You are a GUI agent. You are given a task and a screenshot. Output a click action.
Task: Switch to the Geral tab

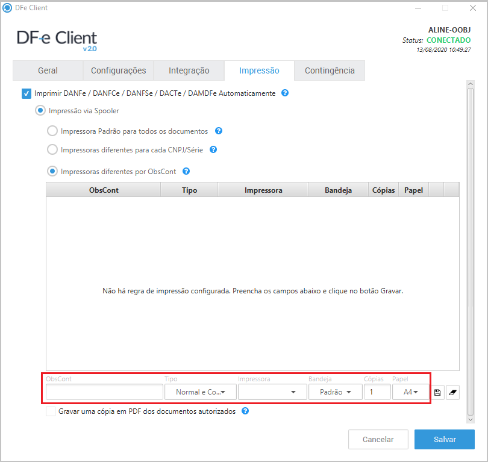[x=48, y=70]
